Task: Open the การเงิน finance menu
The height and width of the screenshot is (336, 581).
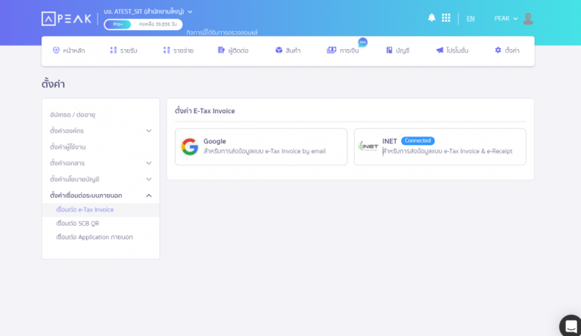Action: click(343, 51)
